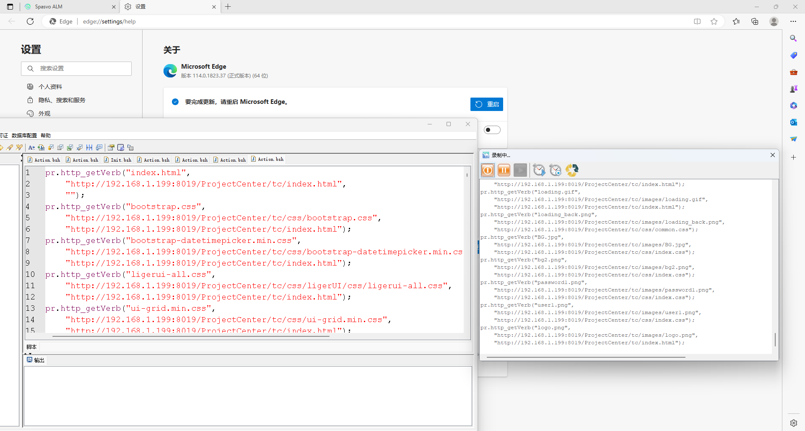This screenshot has width=805, height=431.
Task: Open the tab actions menu at window corner
Action: (x=10, y=7)
